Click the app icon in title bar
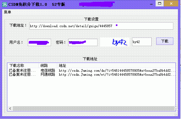This screenshot has width=181, height=119. 5,5
